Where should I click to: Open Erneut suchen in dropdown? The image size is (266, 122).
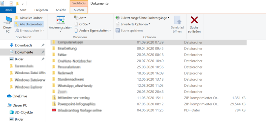pyautogui.click(x=30, y=30)
